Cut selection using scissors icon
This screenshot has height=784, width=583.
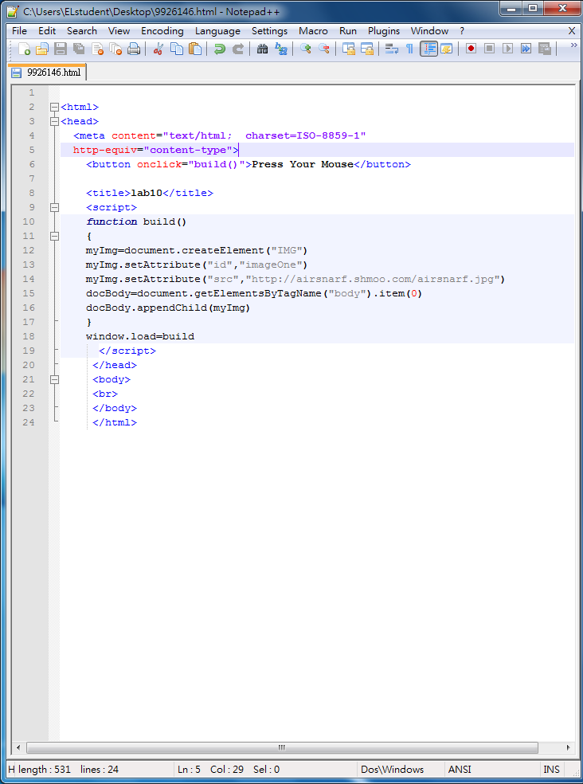click(x=158, y=49)
